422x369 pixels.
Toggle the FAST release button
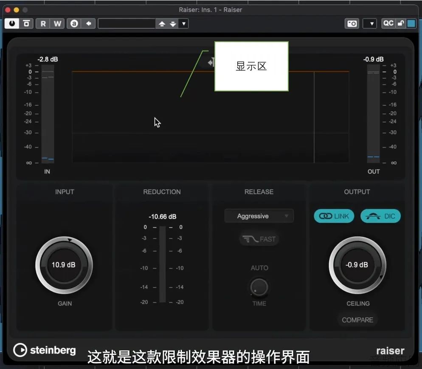tap(259, 239)
